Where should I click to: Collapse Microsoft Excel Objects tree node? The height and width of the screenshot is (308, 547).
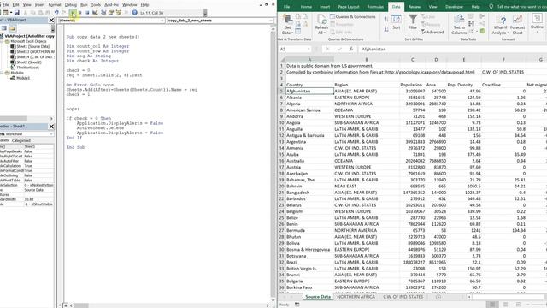[2, 41]
